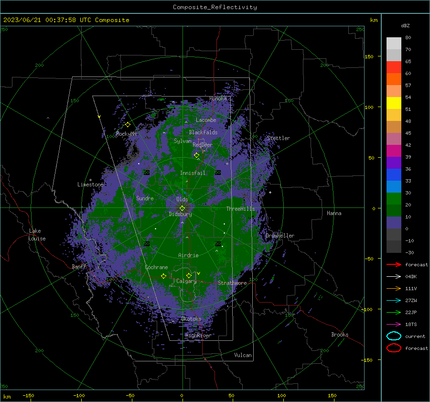
Task: Click the Composite_Reflectivity title
Action: point(215,7)
